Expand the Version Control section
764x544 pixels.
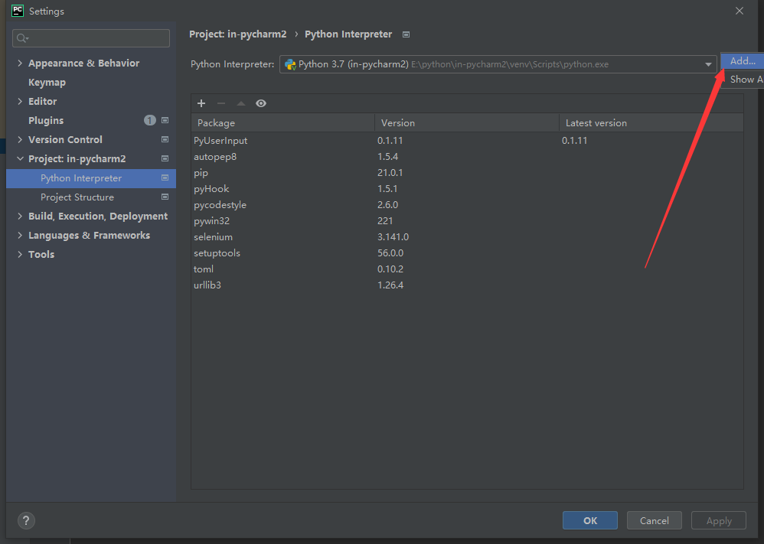[x=20, y=139]
